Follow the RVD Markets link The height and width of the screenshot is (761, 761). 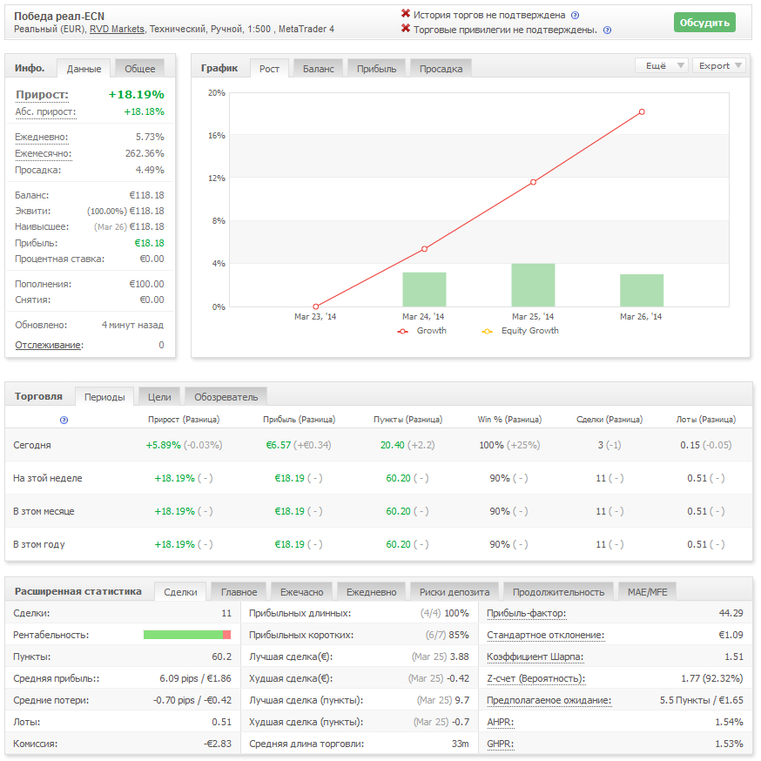[117, 29]
